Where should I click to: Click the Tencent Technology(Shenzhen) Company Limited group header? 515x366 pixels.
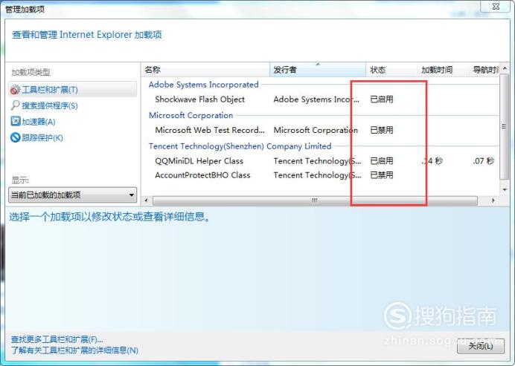(240, 146)
